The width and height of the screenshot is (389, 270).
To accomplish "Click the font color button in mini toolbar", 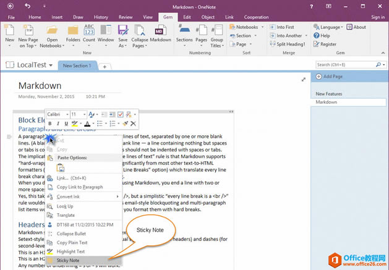I will click(x=87, y=124).
